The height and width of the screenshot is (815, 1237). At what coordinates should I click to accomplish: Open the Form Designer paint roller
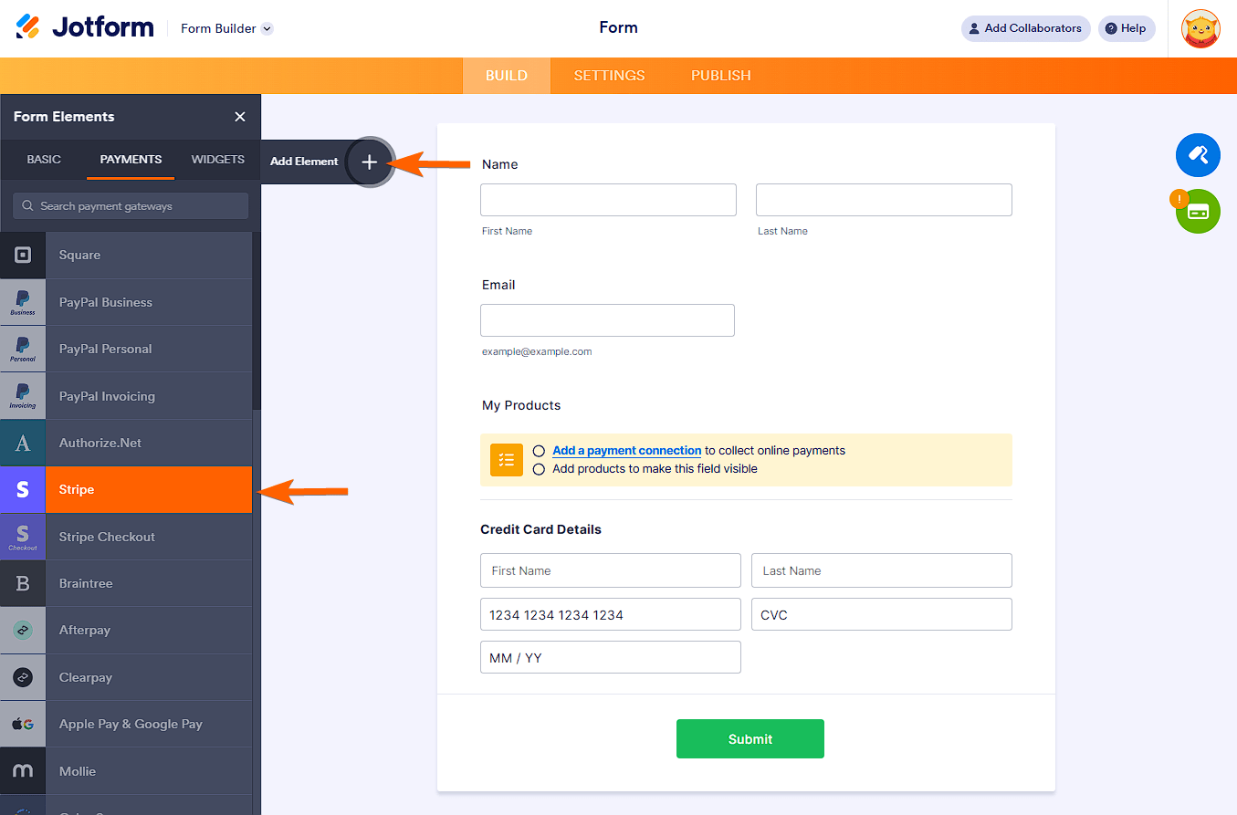click(1198, 154)
